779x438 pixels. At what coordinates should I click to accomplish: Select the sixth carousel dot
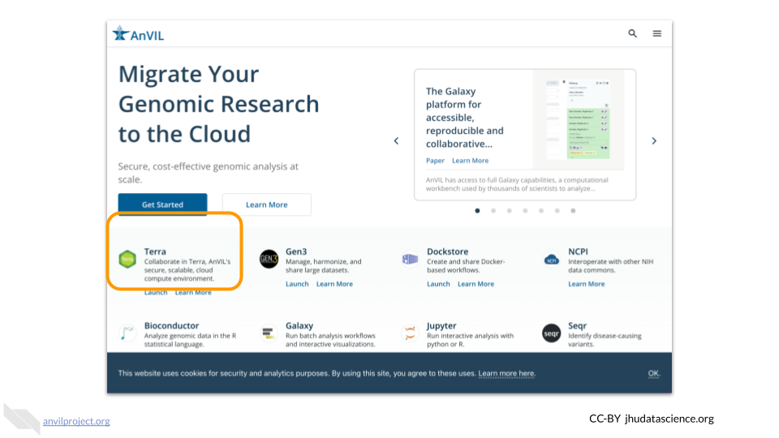coord(557,211)
